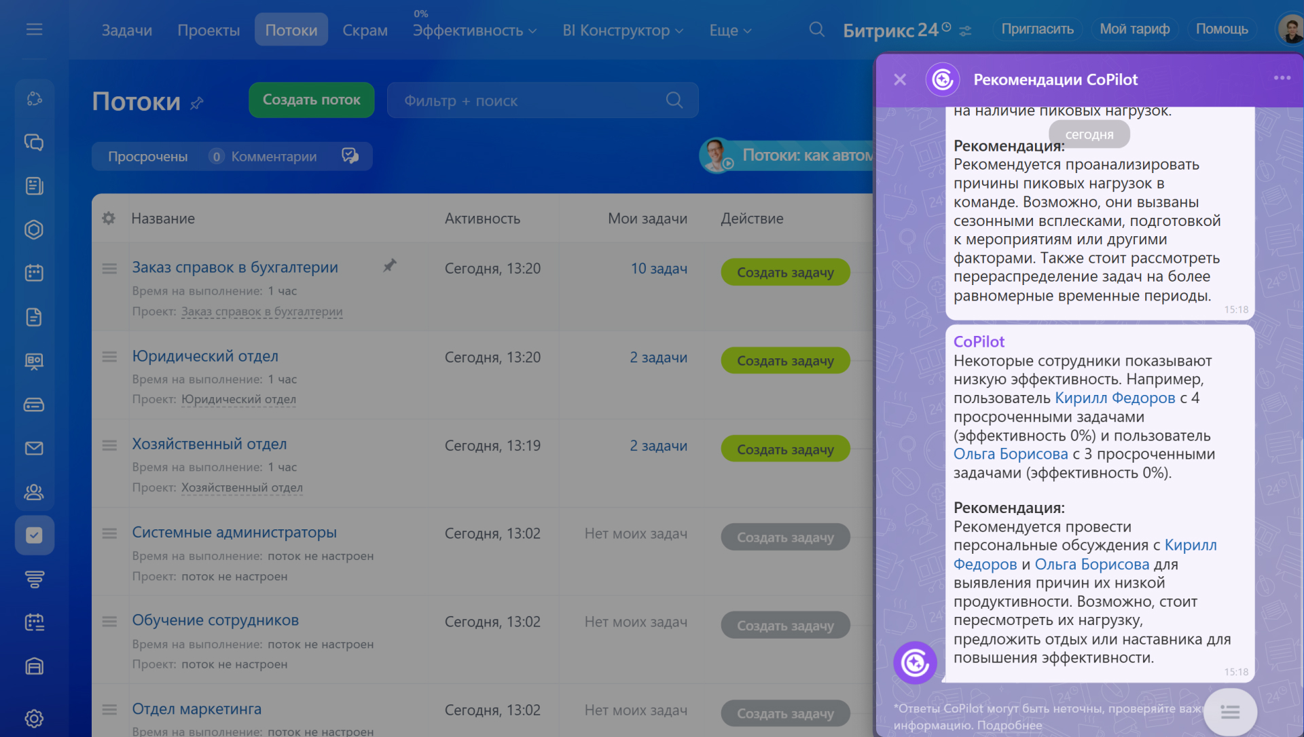
Task: Click the search magnifier in top bar
Action: click(816, 30)
